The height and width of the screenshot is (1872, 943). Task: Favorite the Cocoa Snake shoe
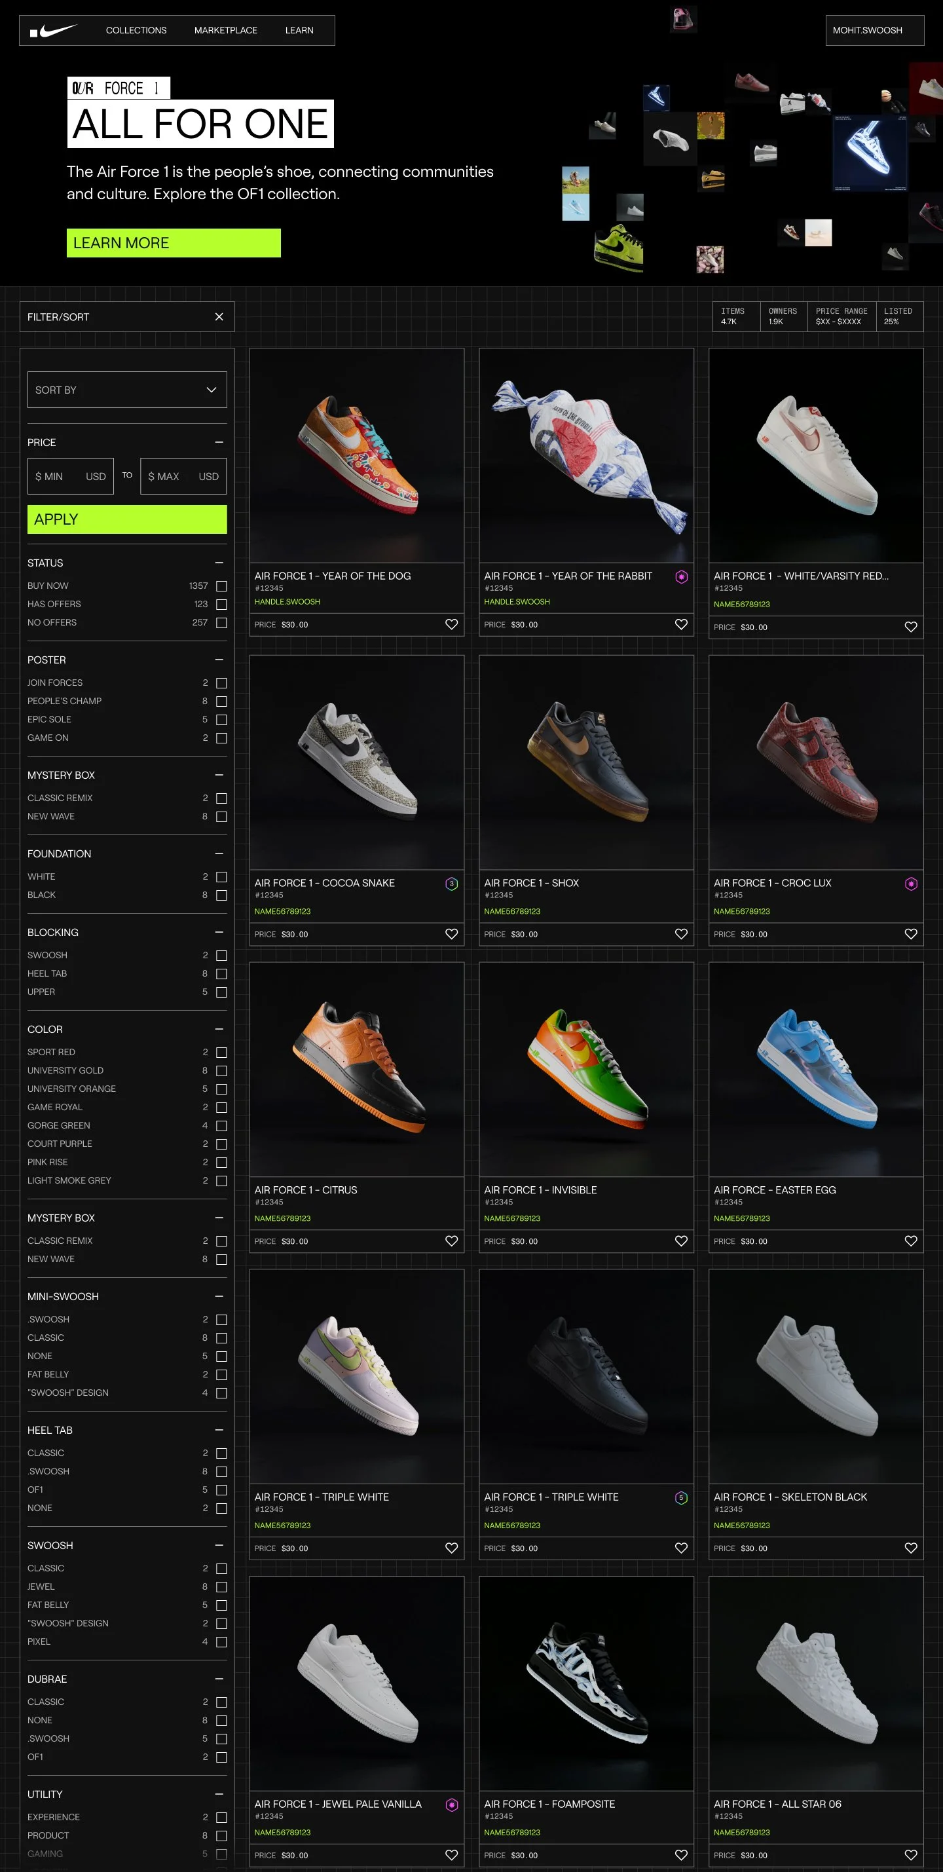pos(451,934)
